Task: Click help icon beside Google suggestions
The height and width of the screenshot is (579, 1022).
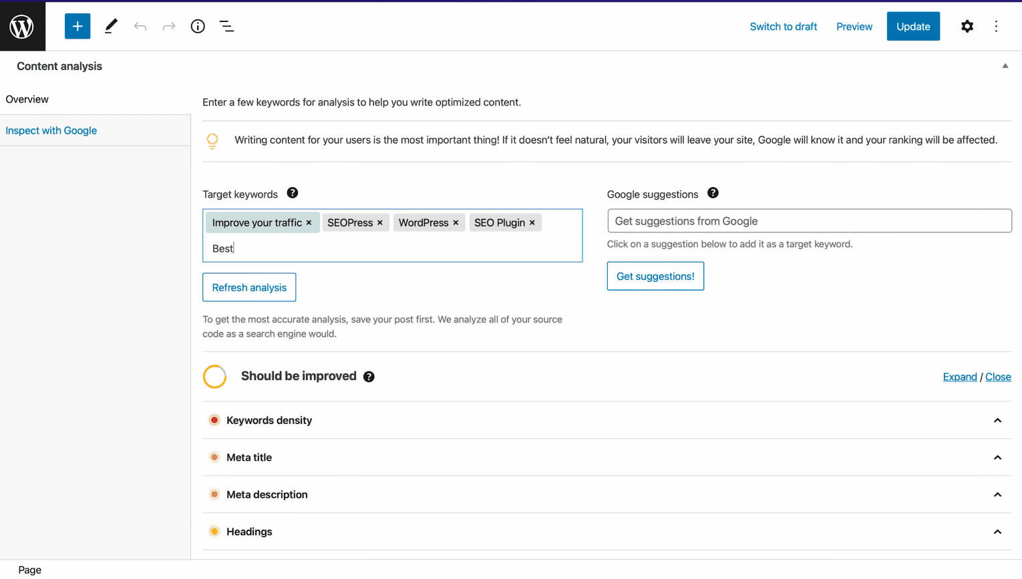Action: click(x=713, y=193)
